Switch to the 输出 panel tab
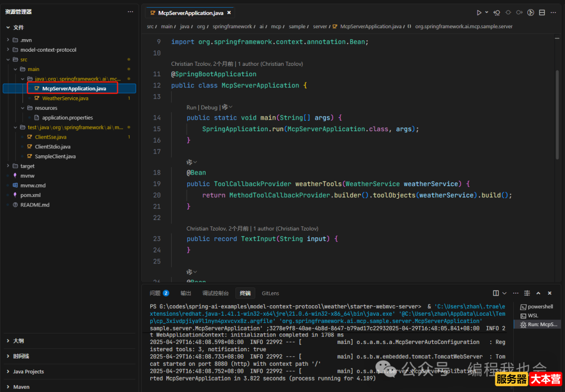The width and height of the screenshot is (565, 392). (186, 293)
